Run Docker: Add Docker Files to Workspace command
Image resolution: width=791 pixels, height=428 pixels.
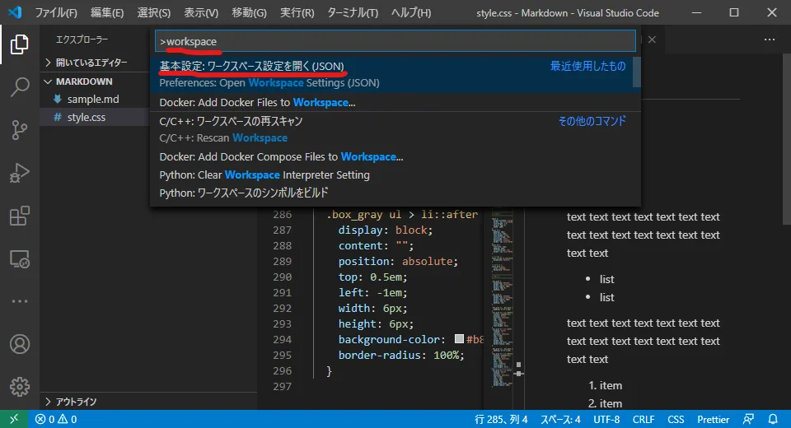tap(395, 102)
